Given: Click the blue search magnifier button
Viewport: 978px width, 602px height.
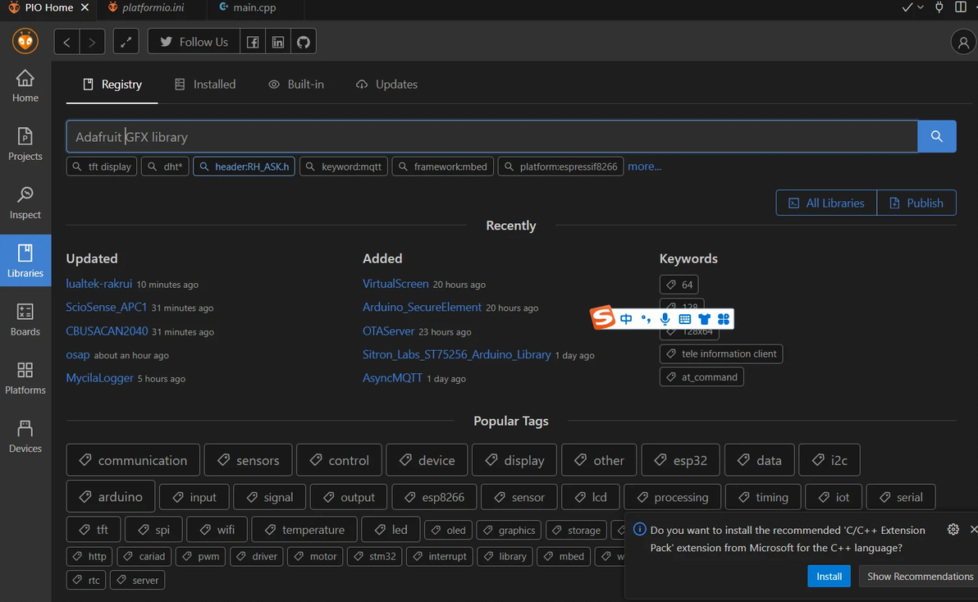Looking at the screenshot, I should [936, 136].
